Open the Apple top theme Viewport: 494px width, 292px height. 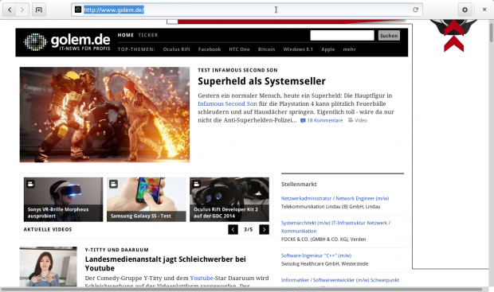point(328,49)
